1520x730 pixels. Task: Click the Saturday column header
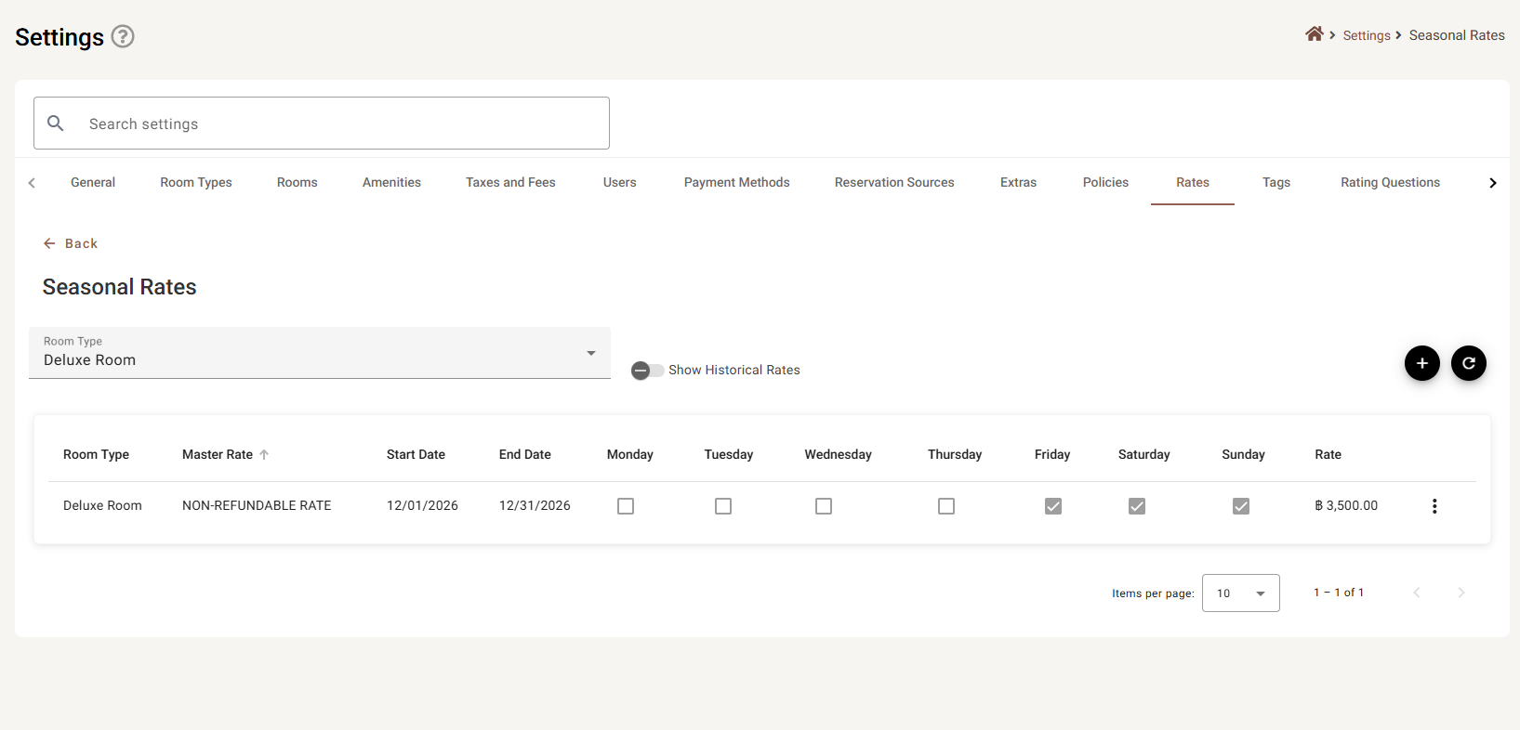[x=1143, y=454]
